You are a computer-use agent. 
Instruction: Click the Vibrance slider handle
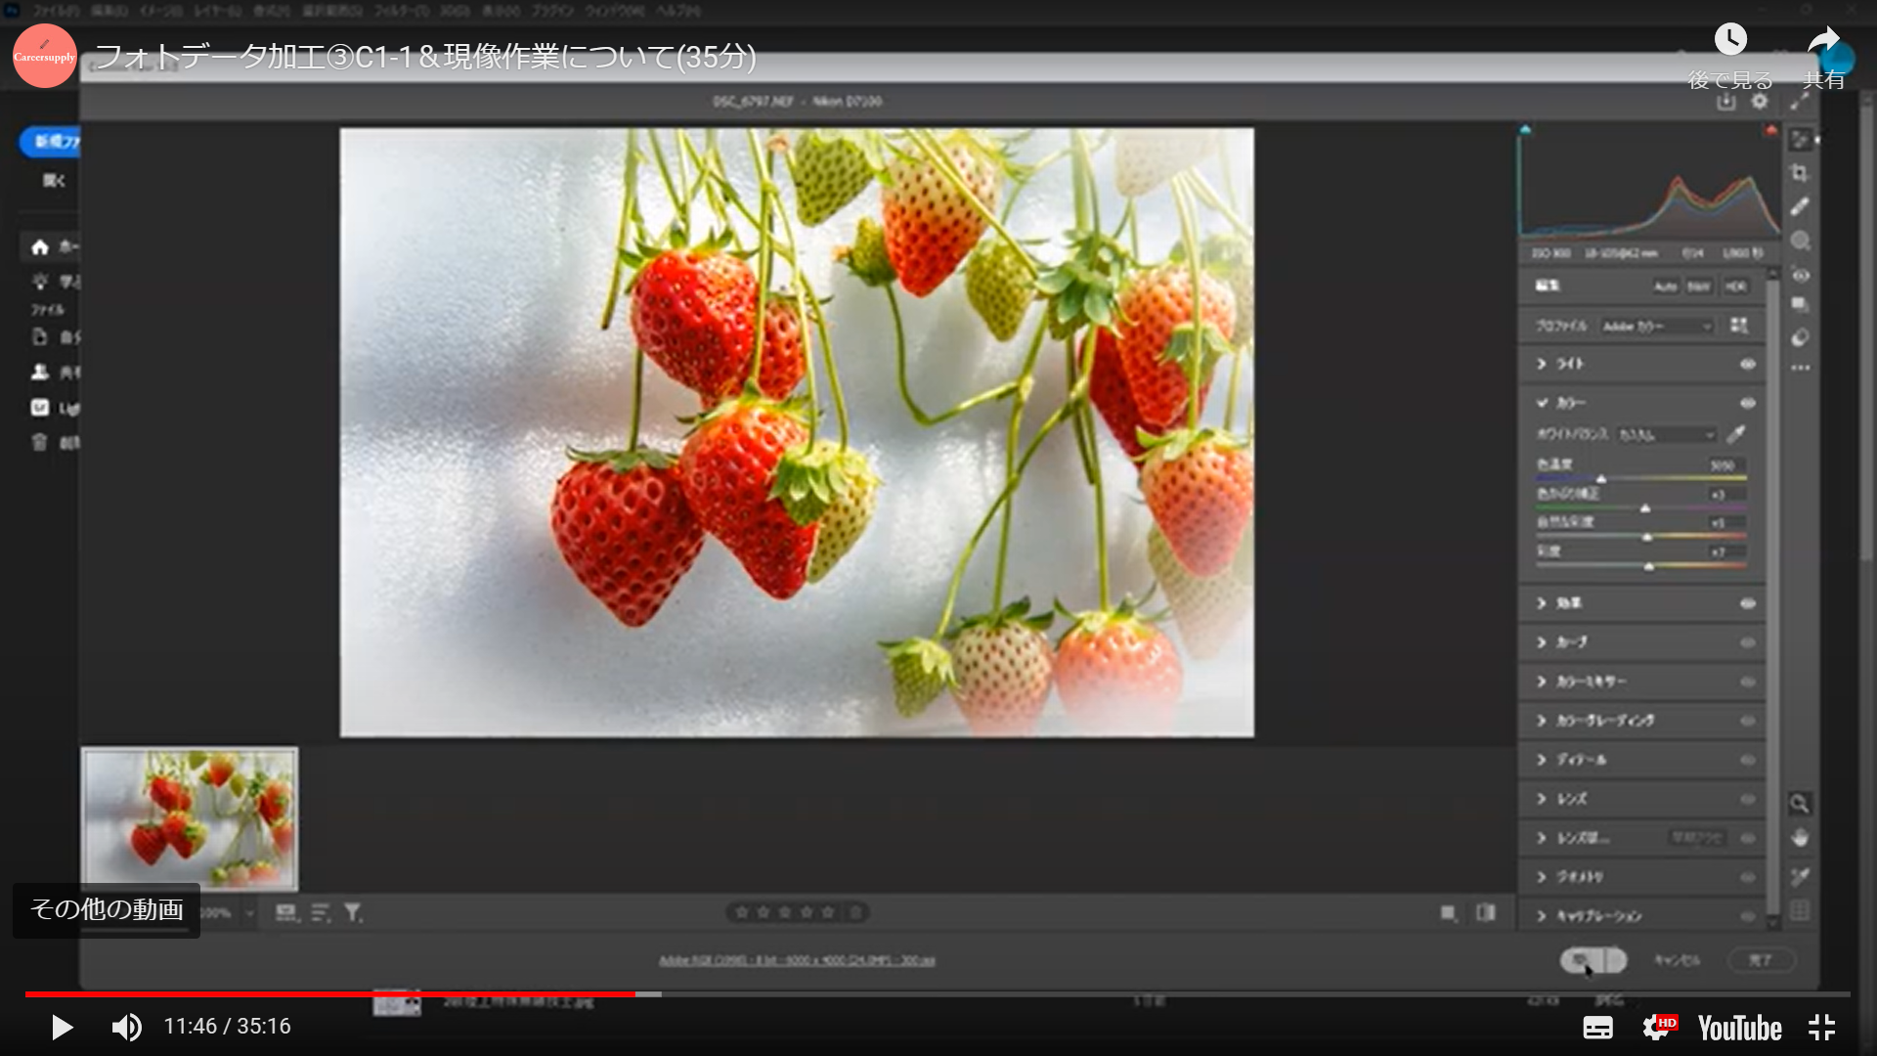[x=1647, y=538]
